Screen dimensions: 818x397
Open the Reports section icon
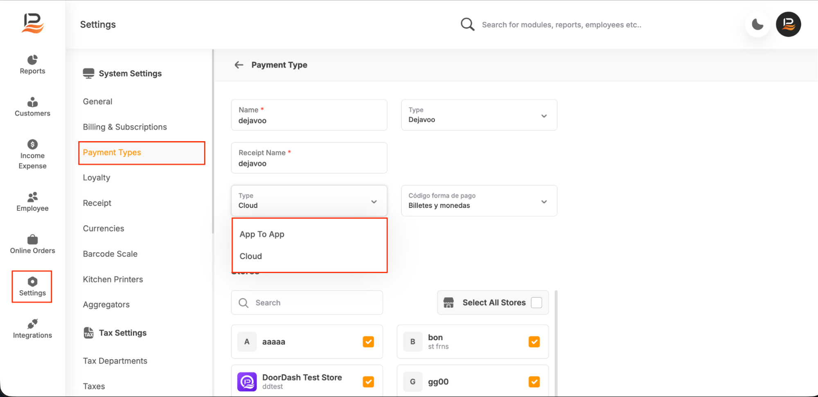32,60
